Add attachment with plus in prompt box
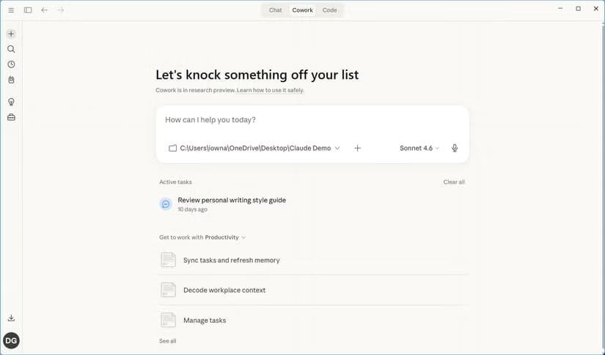605x355 pixels. [x=358, y=149]
